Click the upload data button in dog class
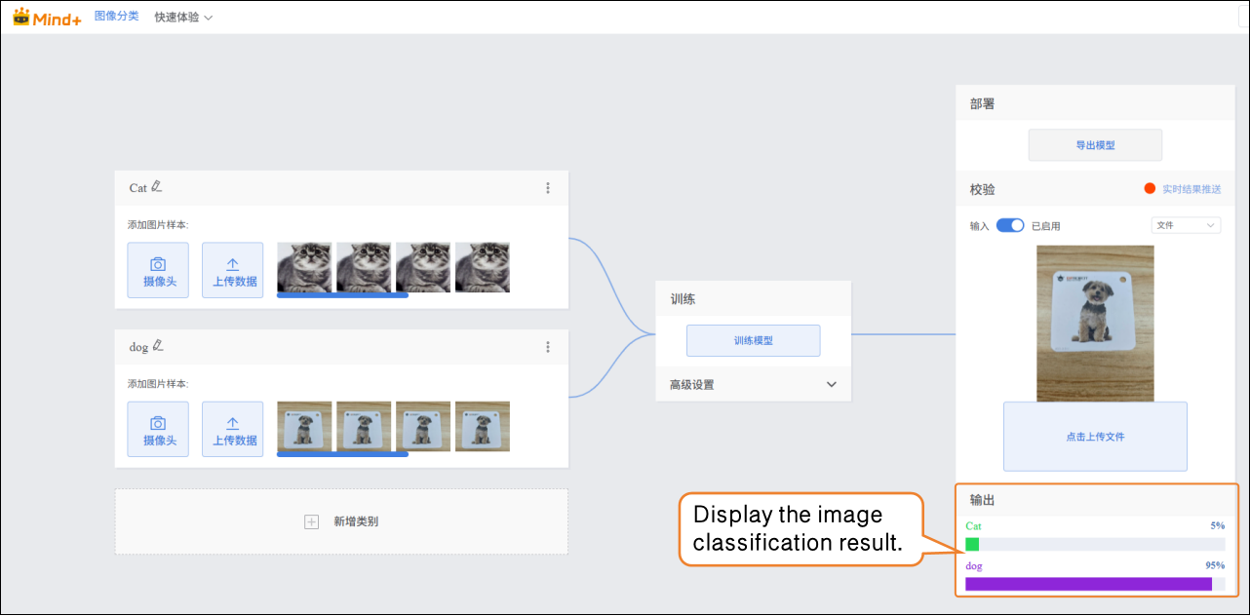1250x616 pixels. coord(232,430)
